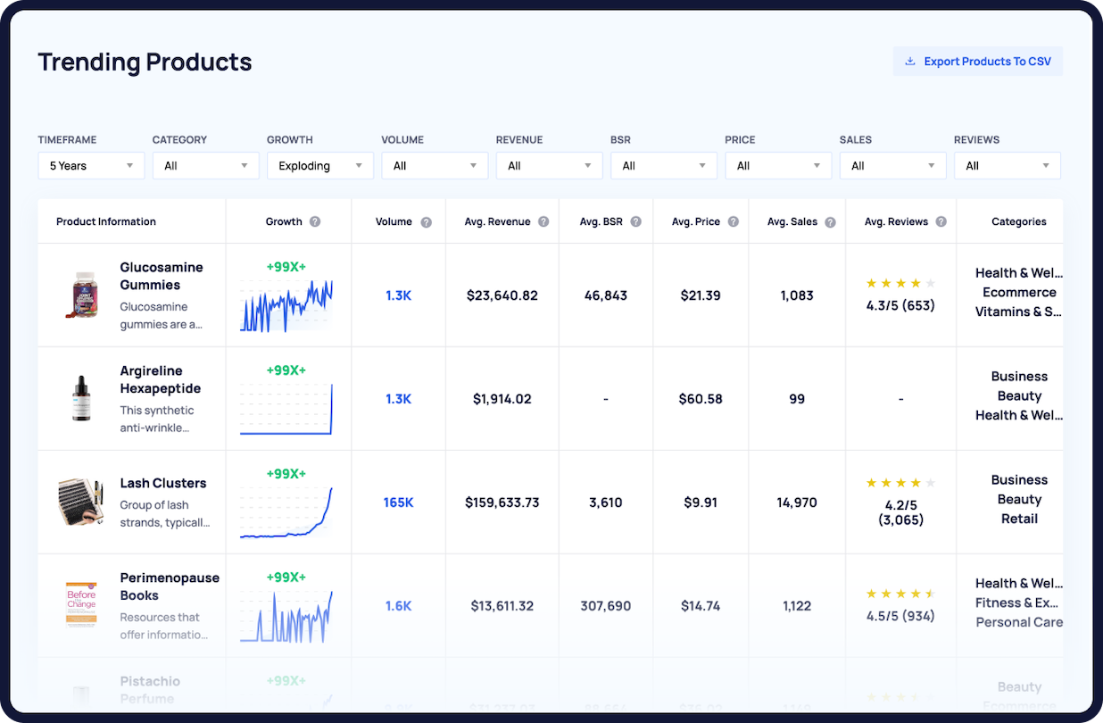Click the 46,843 BSR value
The width and height of the screenshot is (1103, 723).
pos(606,295)
